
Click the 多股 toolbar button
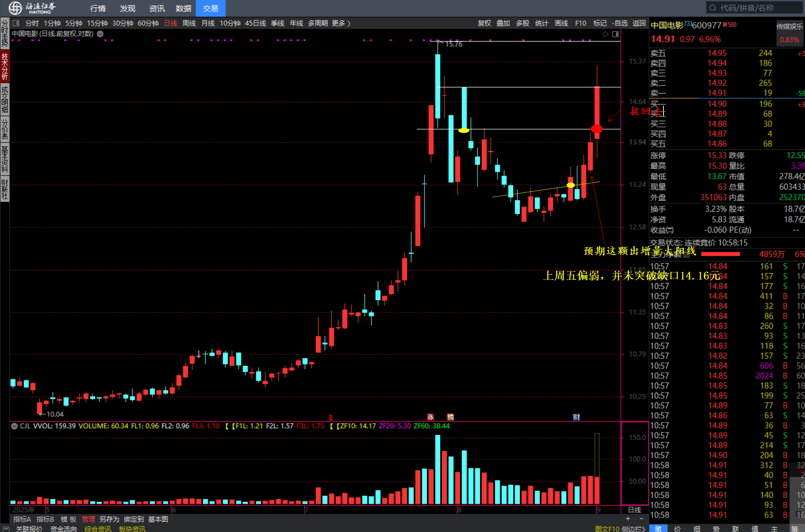pos(523,23)
